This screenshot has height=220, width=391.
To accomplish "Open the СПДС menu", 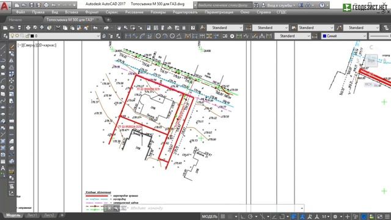I will [x=281, y=12].
